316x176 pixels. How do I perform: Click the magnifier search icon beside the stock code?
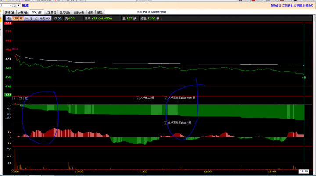[x=14, y=5]
